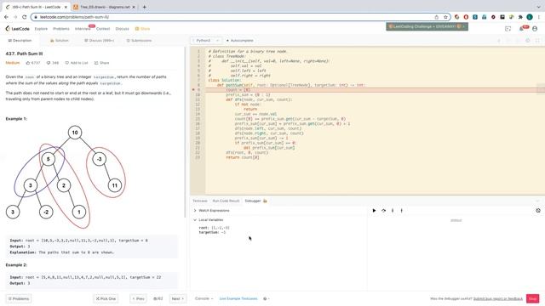Viewport: 545px width, 306px height.
Task: Open the Chrome three-dot menu
Action: pos(539,17)
